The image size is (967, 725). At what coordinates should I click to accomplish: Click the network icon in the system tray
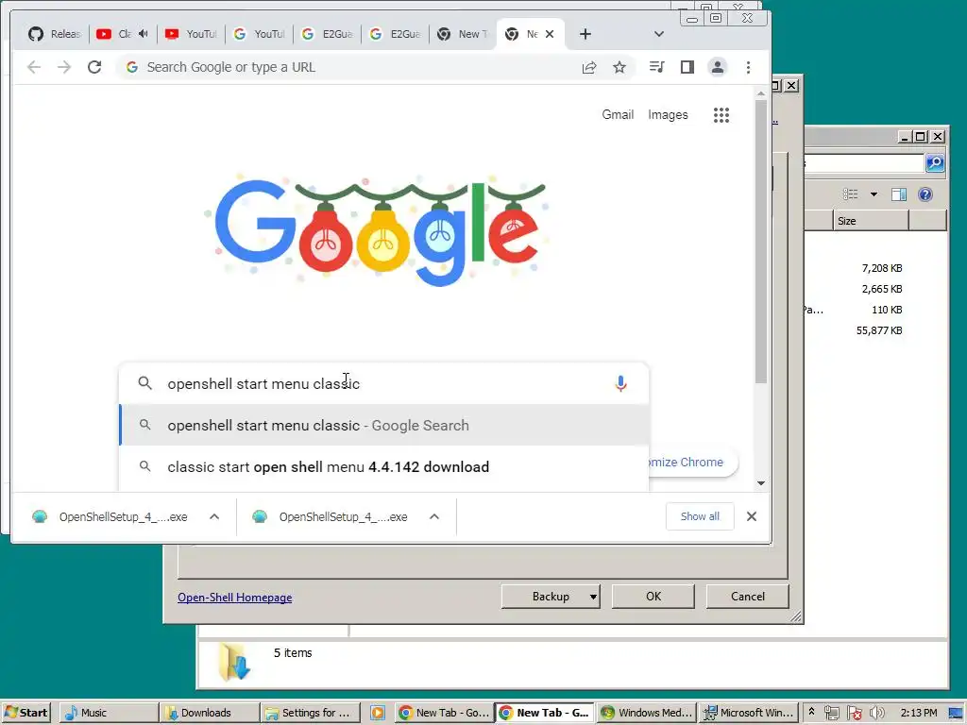tap(832, 713)
